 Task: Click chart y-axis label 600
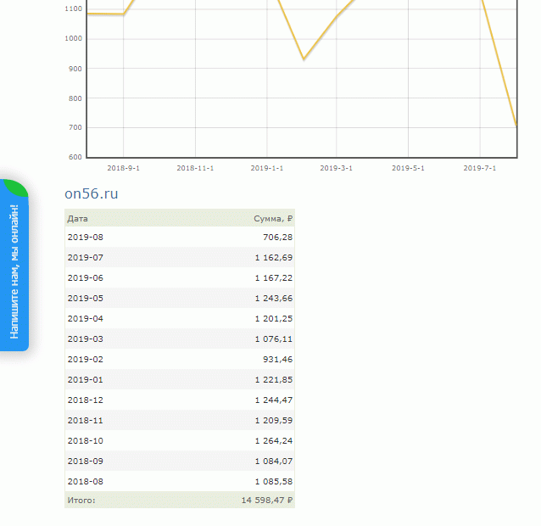pos(75,157)
